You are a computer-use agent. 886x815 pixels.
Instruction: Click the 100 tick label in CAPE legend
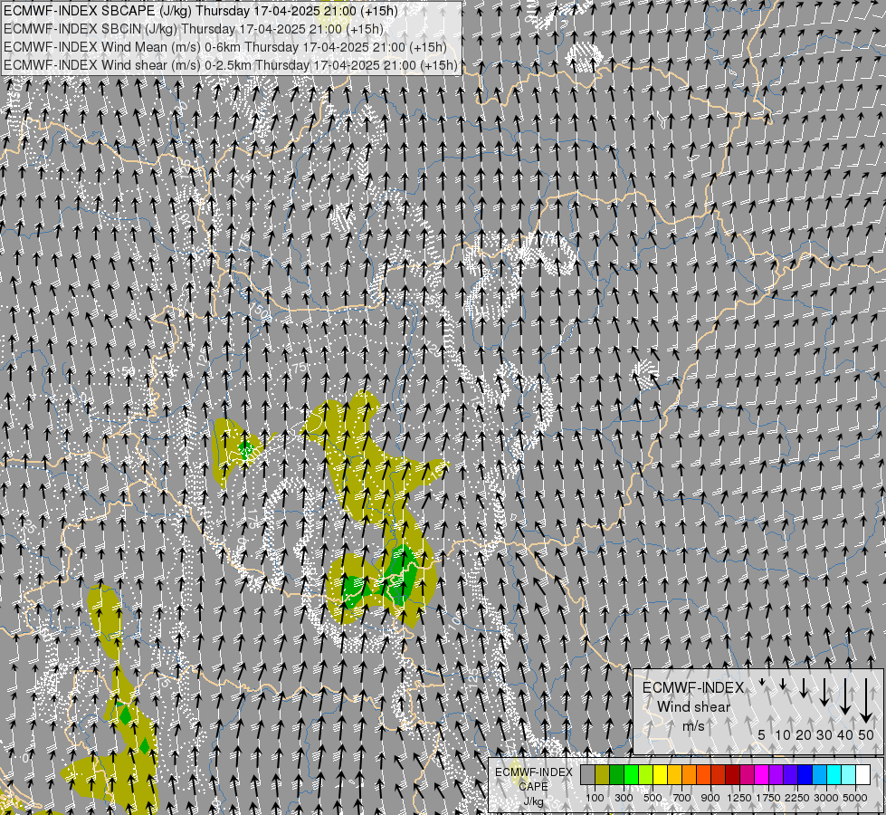(x=595, y=798)
